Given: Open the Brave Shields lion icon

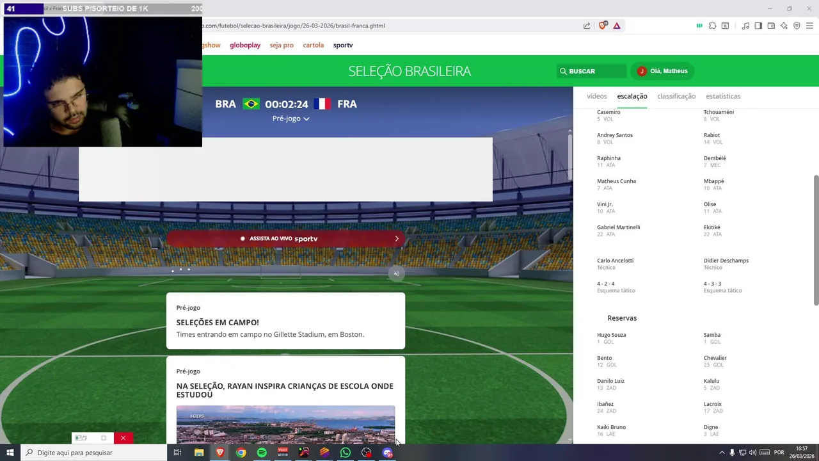Looking at the screenshot, I should tap(603, 26).
